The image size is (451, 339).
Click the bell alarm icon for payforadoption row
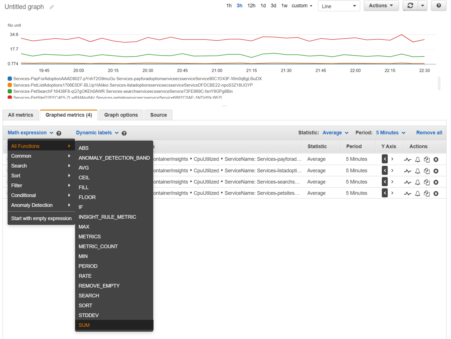[x=417, y=159]
